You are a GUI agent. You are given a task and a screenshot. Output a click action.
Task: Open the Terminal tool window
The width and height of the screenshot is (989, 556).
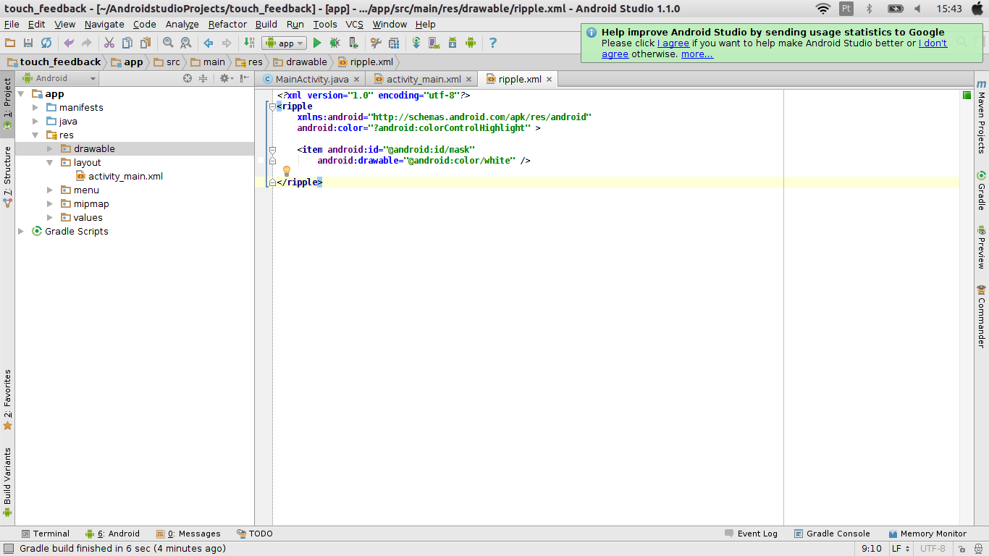(x=46, y=534)
